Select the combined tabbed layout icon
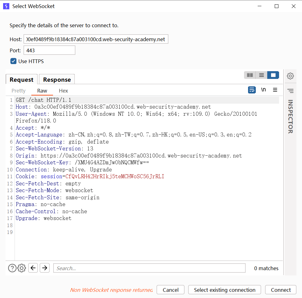This screenshot has height=298, width=302. tap(273, 75)
